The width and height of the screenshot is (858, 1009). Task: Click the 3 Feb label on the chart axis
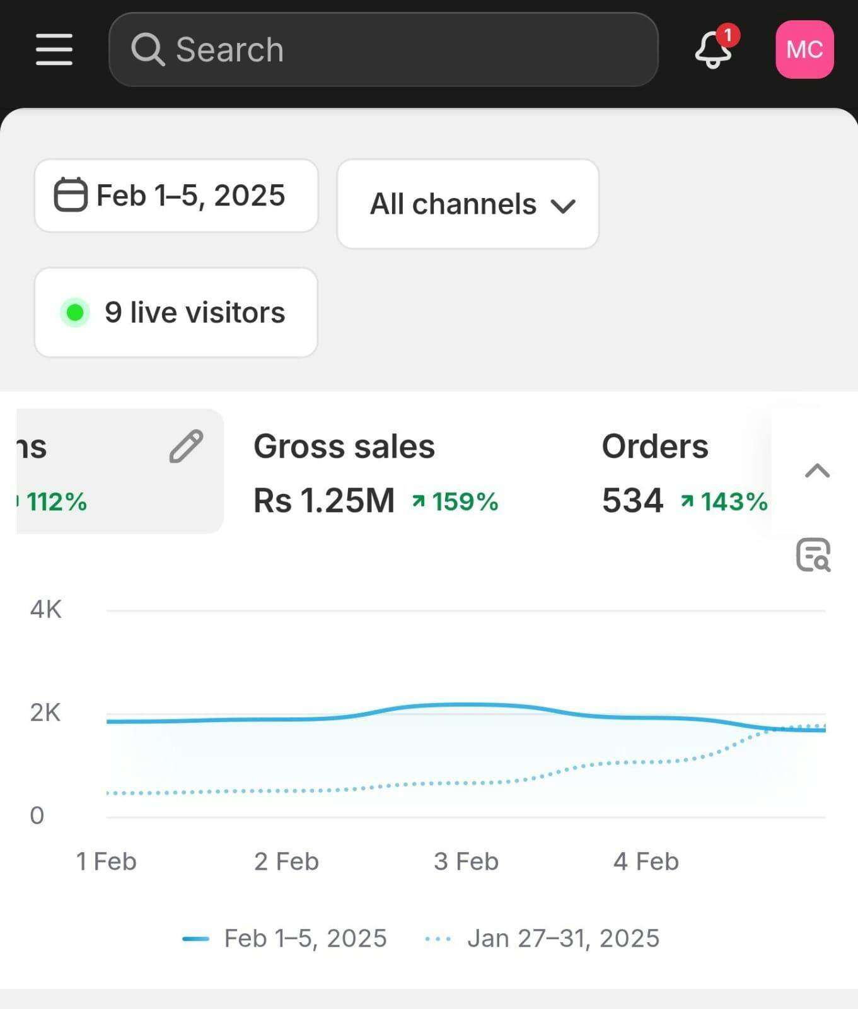(x=466, y=861)
